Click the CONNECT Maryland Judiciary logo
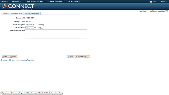The height and width of the screenshot is (95, 169). [17, 6]
